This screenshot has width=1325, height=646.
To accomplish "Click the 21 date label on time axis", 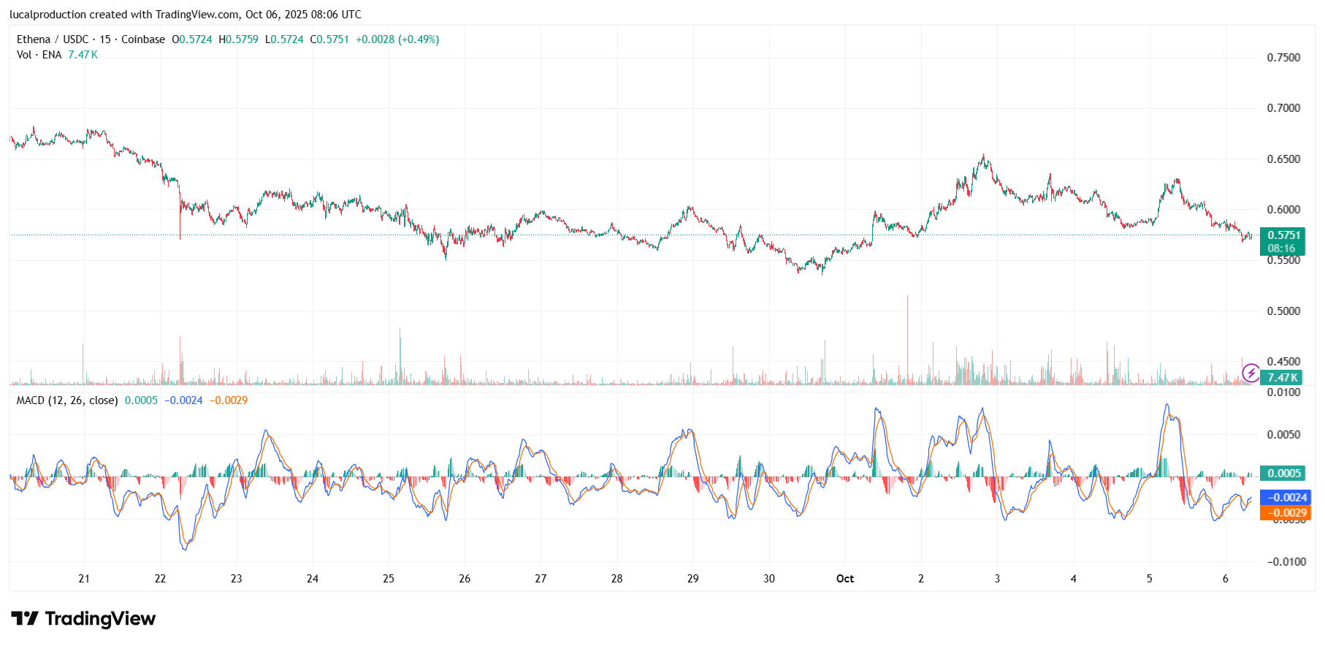I will coord(84,579).
